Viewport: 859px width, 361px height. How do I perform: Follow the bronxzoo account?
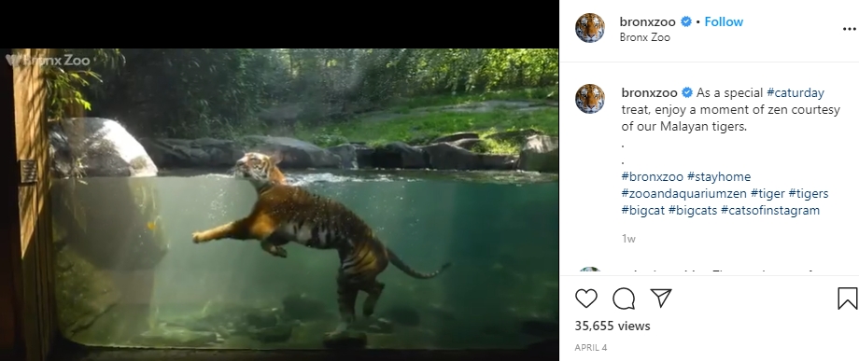724,21
